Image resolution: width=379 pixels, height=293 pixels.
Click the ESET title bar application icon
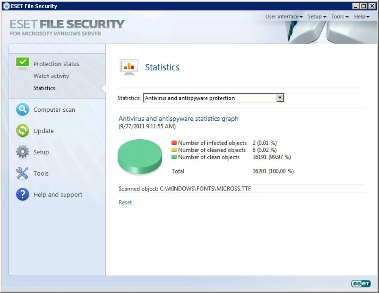click(x=6, y=6)
